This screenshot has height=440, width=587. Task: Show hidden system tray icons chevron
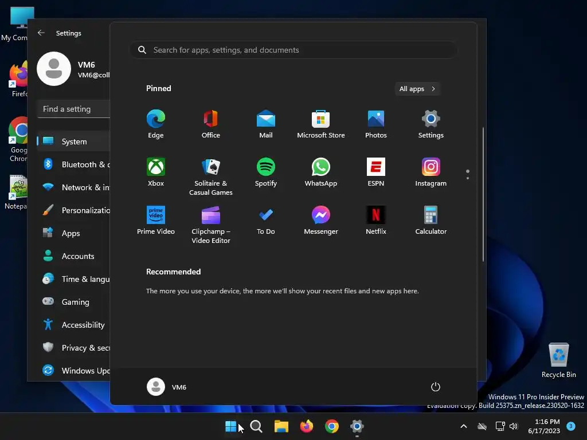pos(463,426)
